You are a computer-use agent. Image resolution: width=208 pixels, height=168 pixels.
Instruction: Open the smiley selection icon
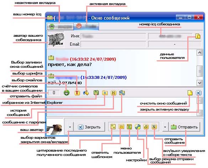pyautogui.click(x=67, y=93)
